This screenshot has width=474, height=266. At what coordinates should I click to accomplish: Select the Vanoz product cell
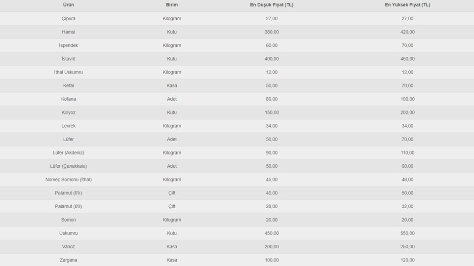pyautogui.click(x=69, y=247)
